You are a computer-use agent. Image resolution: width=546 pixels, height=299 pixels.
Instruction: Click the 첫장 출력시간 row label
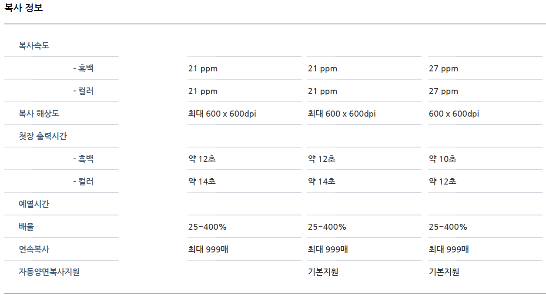coord(43,136)
